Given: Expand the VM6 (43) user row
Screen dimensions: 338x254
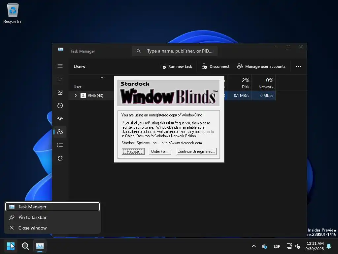Looking at the screenshot, I should [76, 96].
